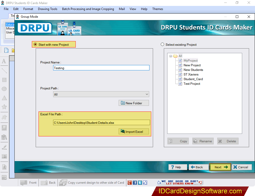Viewport: 255px width, 196px height.
Task: Open the Format menu
Action: [x=28, y=9]
